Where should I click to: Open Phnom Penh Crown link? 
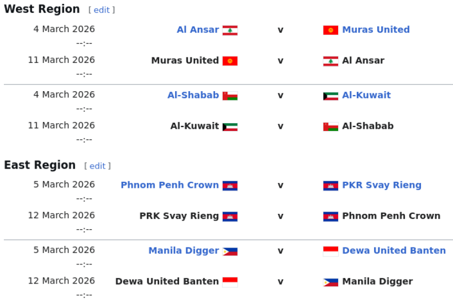170,185
